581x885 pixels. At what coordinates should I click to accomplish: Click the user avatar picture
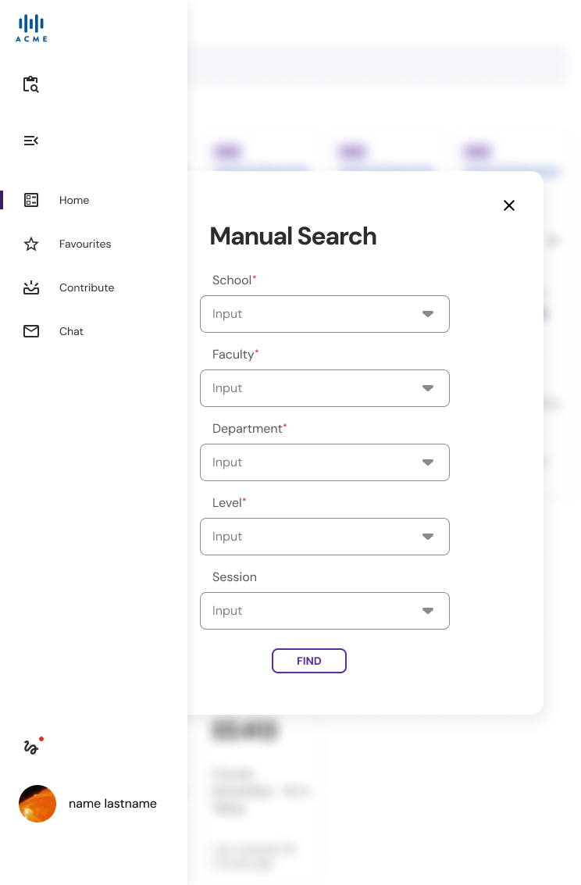point(37,804)
